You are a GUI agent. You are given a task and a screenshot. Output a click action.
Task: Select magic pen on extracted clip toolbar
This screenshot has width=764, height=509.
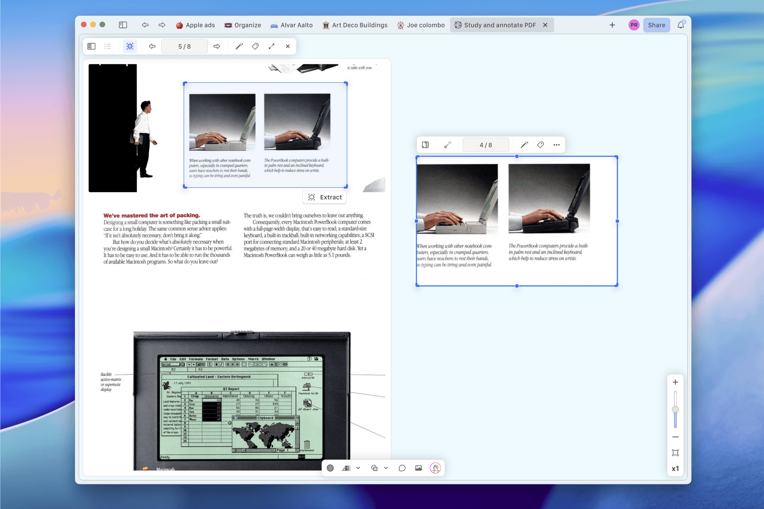[x=524, y=145]
